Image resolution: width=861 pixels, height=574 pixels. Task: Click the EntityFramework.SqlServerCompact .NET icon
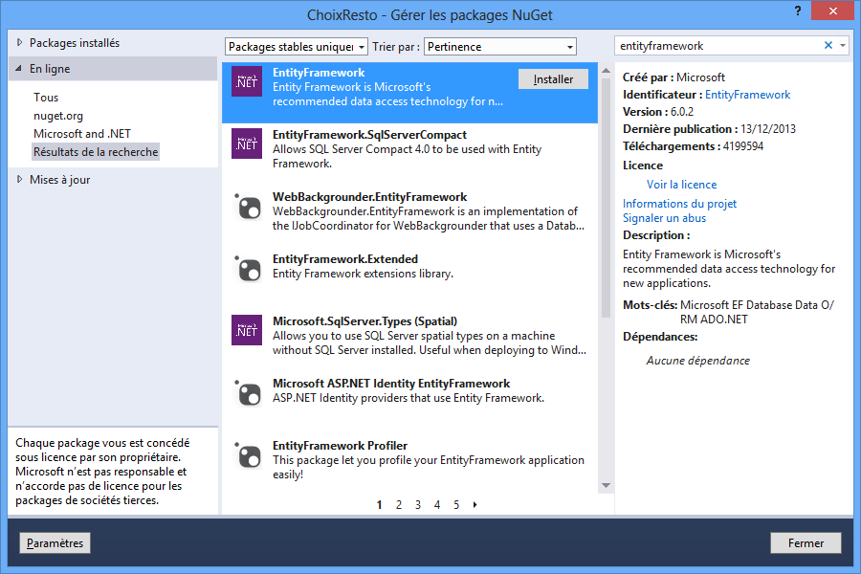coord(247,143)
